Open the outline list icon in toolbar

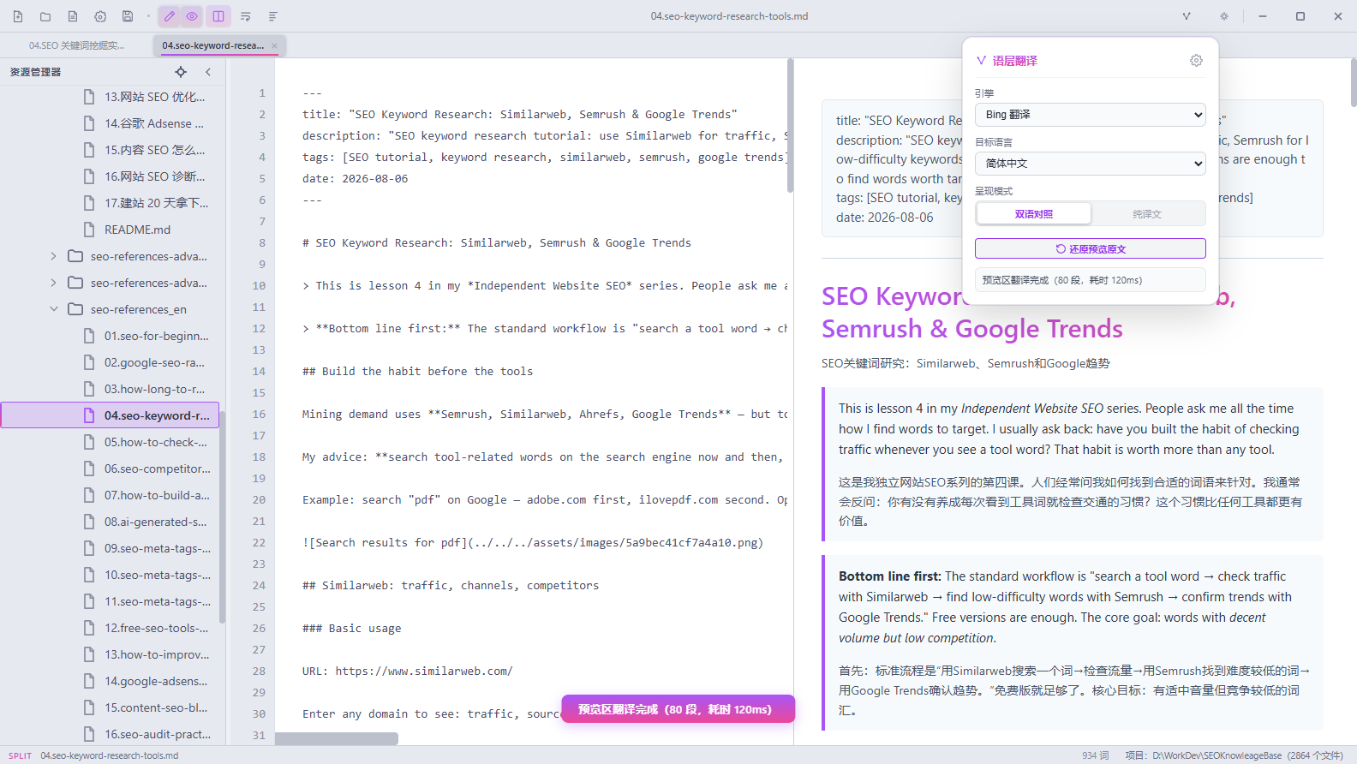coord(273,16)
